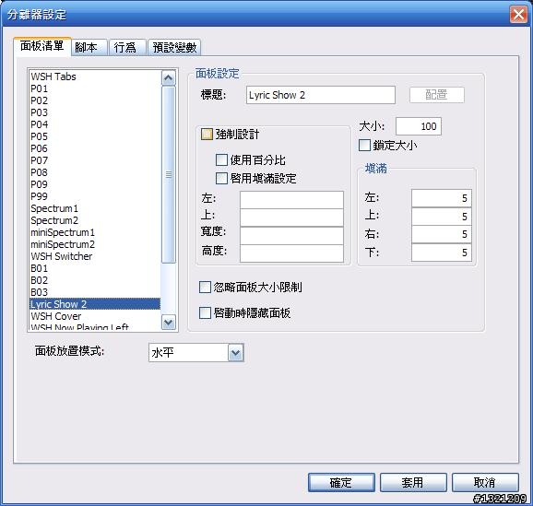Click panel list scroll down arrow
This screenshot has width=533, height=506.
[169, 322]
